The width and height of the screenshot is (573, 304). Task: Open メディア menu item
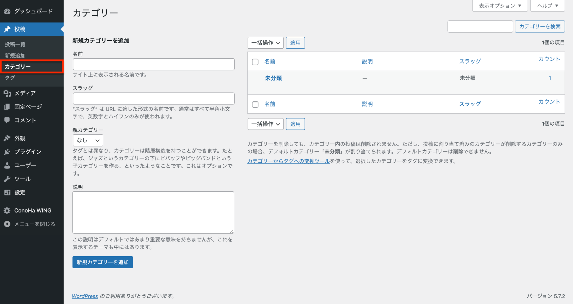coord(32,93)
